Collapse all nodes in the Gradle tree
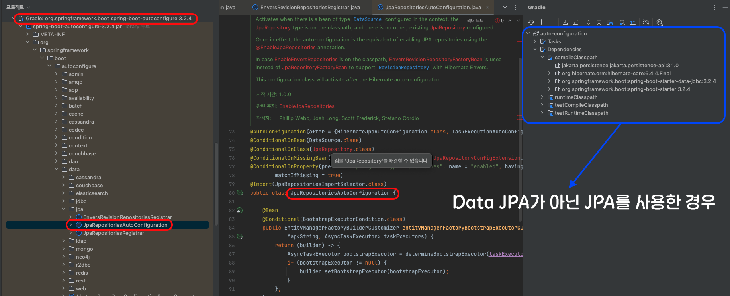This screenshot has height=296, width=730. pos(598,22)
